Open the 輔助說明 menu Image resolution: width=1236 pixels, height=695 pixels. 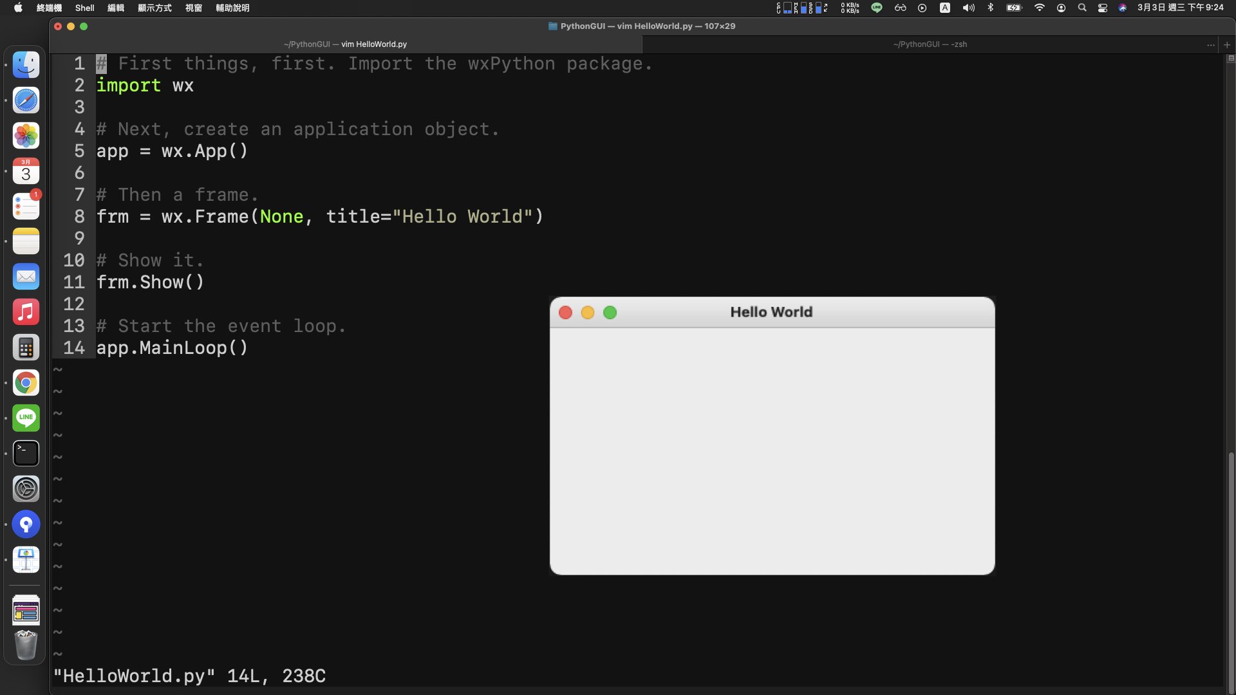click(232, 8)
